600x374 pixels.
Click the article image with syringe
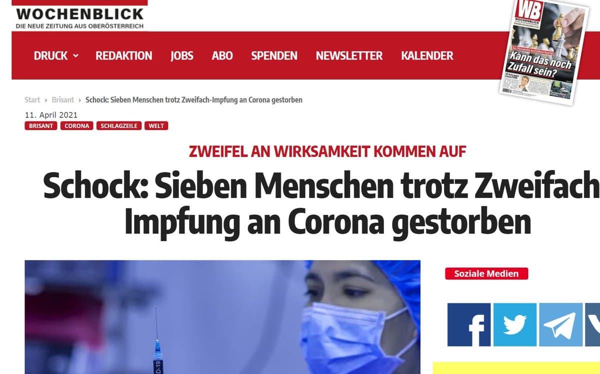point(222,317)
